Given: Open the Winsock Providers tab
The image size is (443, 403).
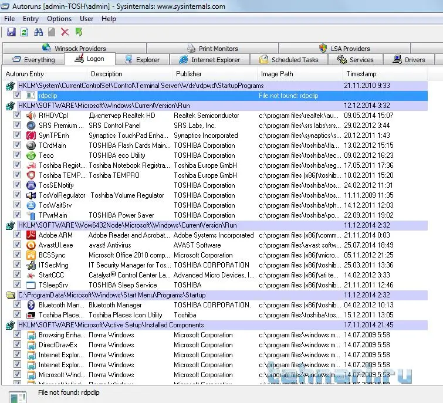Looking at the screenshot, I should [74, 49].
